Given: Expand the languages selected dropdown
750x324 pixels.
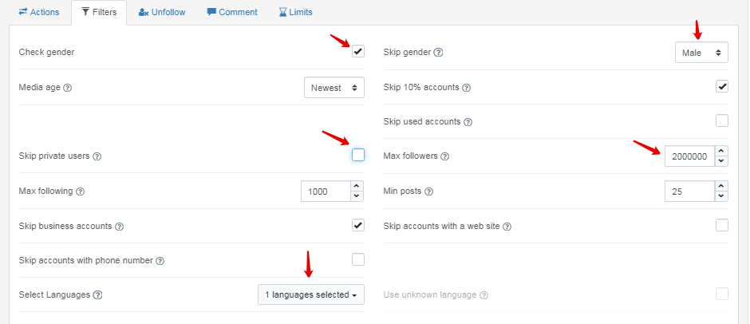Looking at the screenshot, I should tap(311, 294).
